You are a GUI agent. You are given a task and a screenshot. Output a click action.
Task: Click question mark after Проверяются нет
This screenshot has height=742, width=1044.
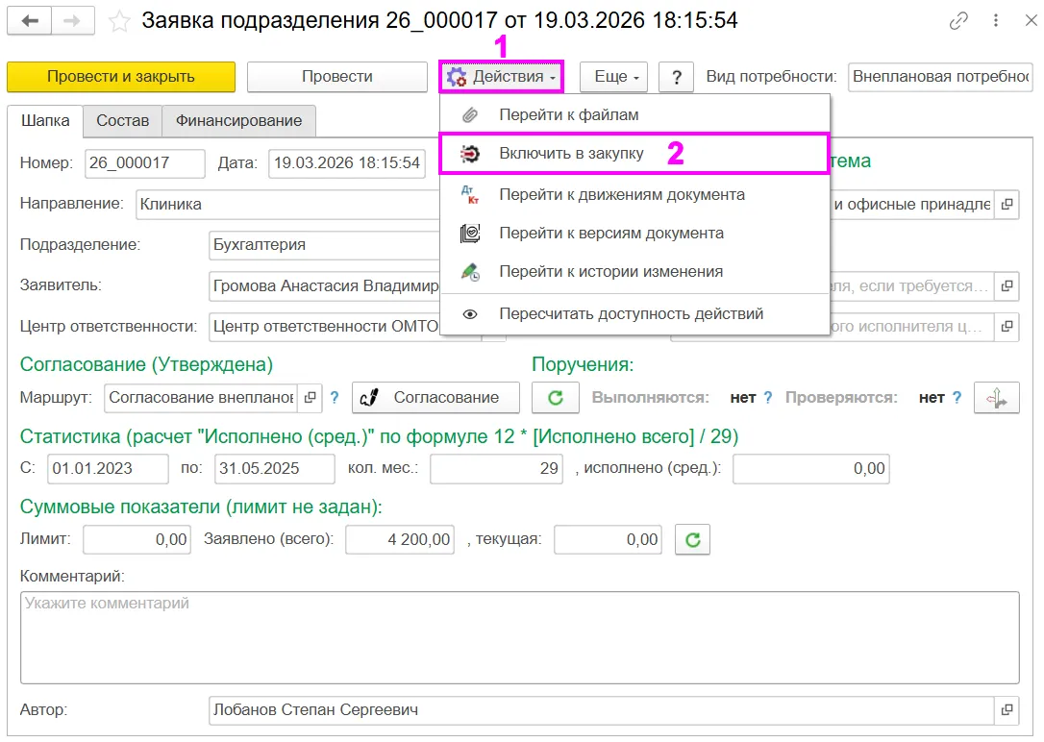click(x=957, y=397)
